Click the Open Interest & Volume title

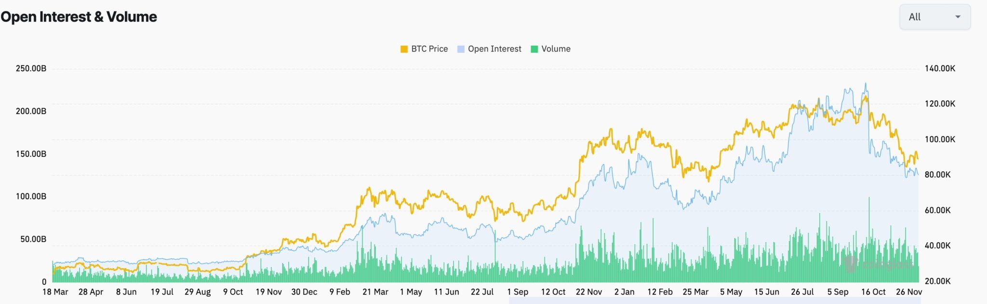(79, 17)
